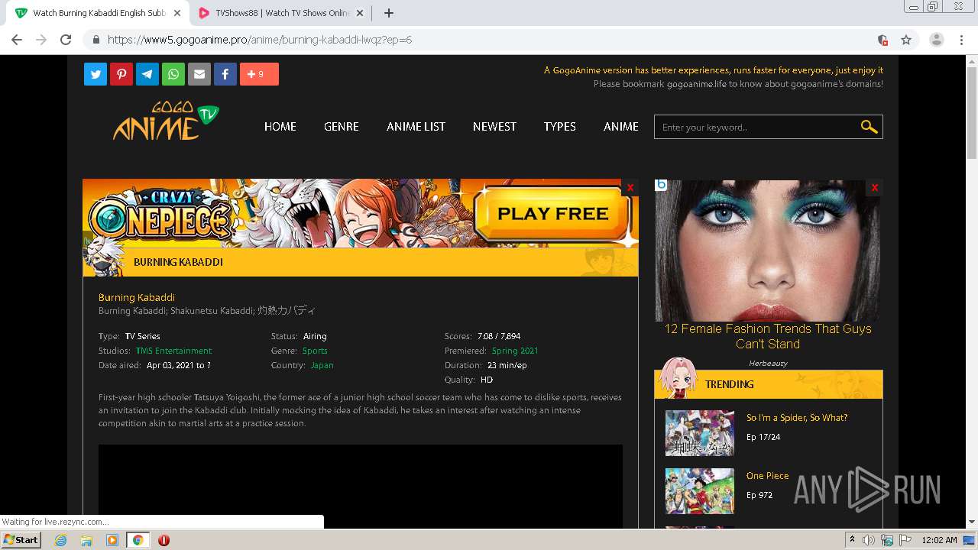Click One Piece trending thumbnail

point(700,491)
